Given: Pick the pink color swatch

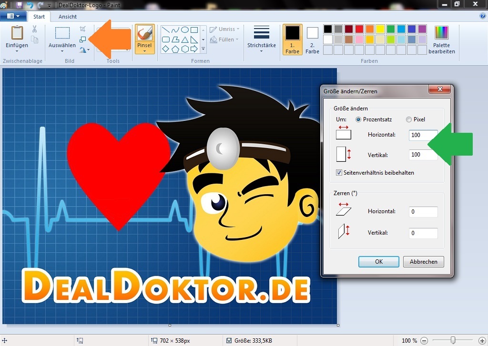Looking at the screenshot, I should tap(359, 39).
